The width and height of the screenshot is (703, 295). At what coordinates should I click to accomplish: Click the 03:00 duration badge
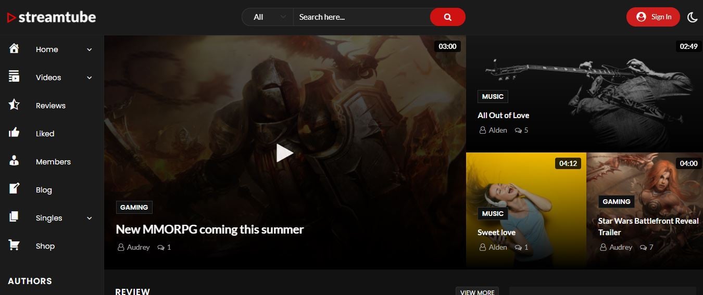[x=447, y=46]
